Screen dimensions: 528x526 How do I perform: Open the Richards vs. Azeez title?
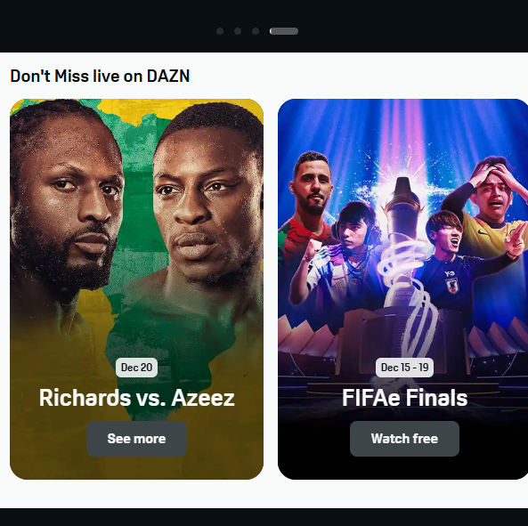pos(137,398)
